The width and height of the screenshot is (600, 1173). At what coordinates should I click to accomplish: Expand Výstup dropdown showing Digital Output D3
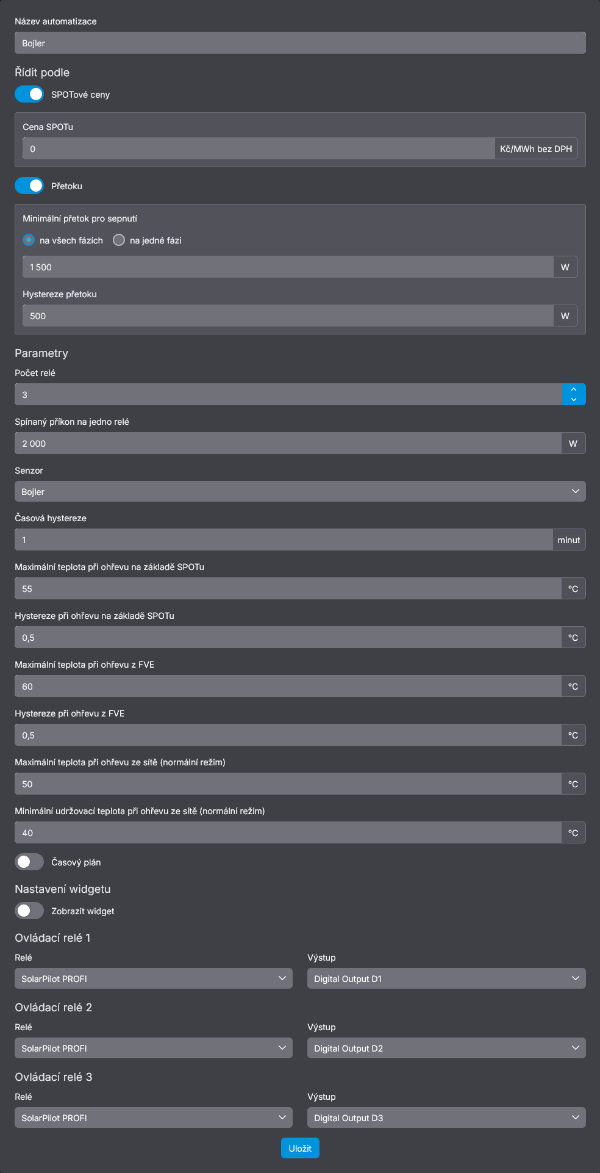(446, 1118)
